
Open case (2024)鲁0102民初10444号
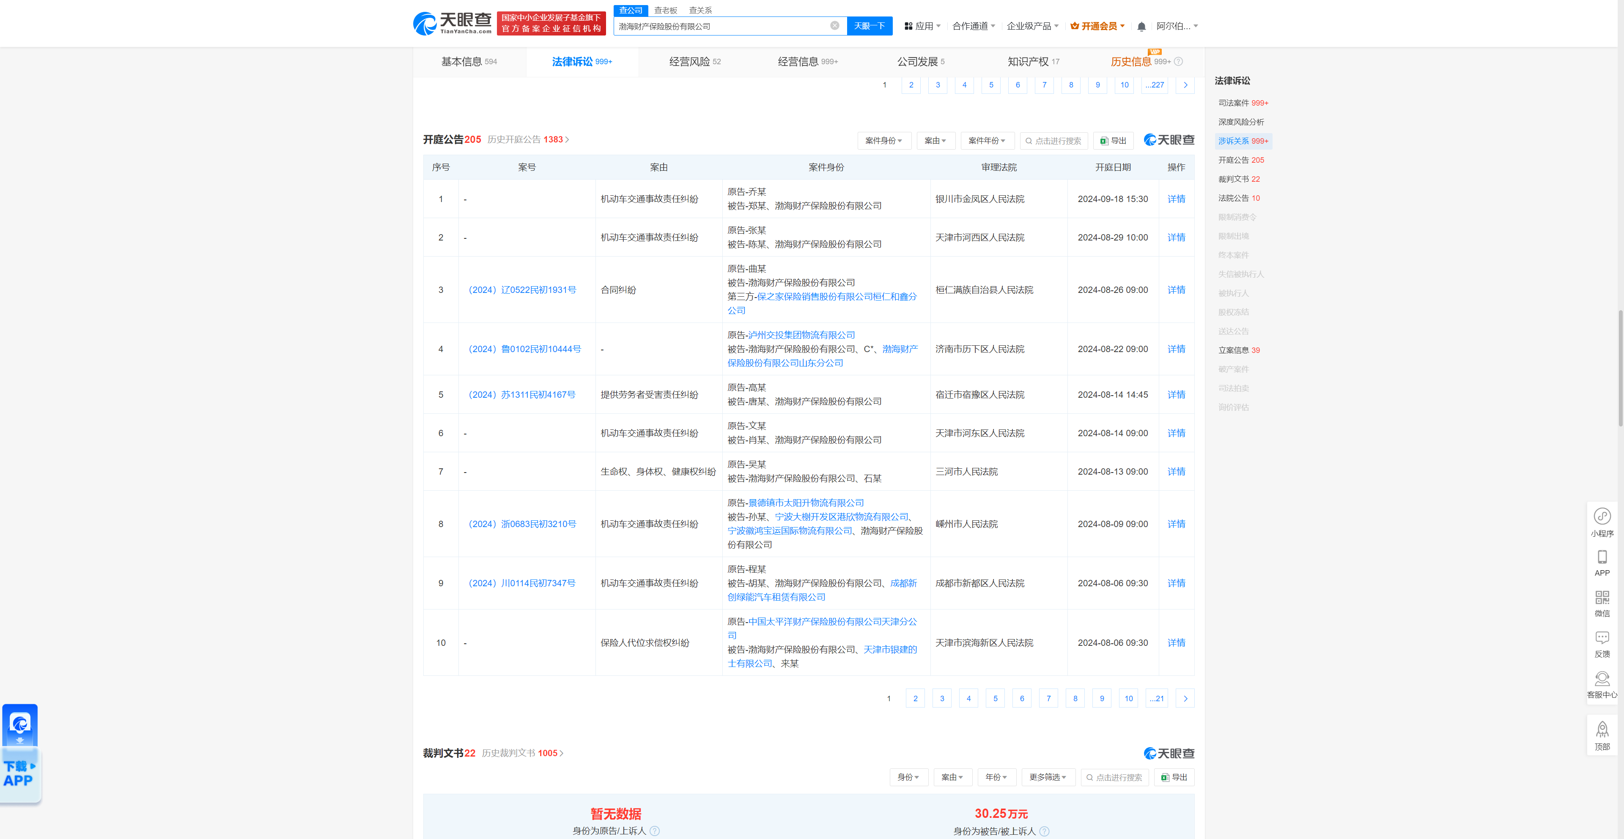click(524, 349)
